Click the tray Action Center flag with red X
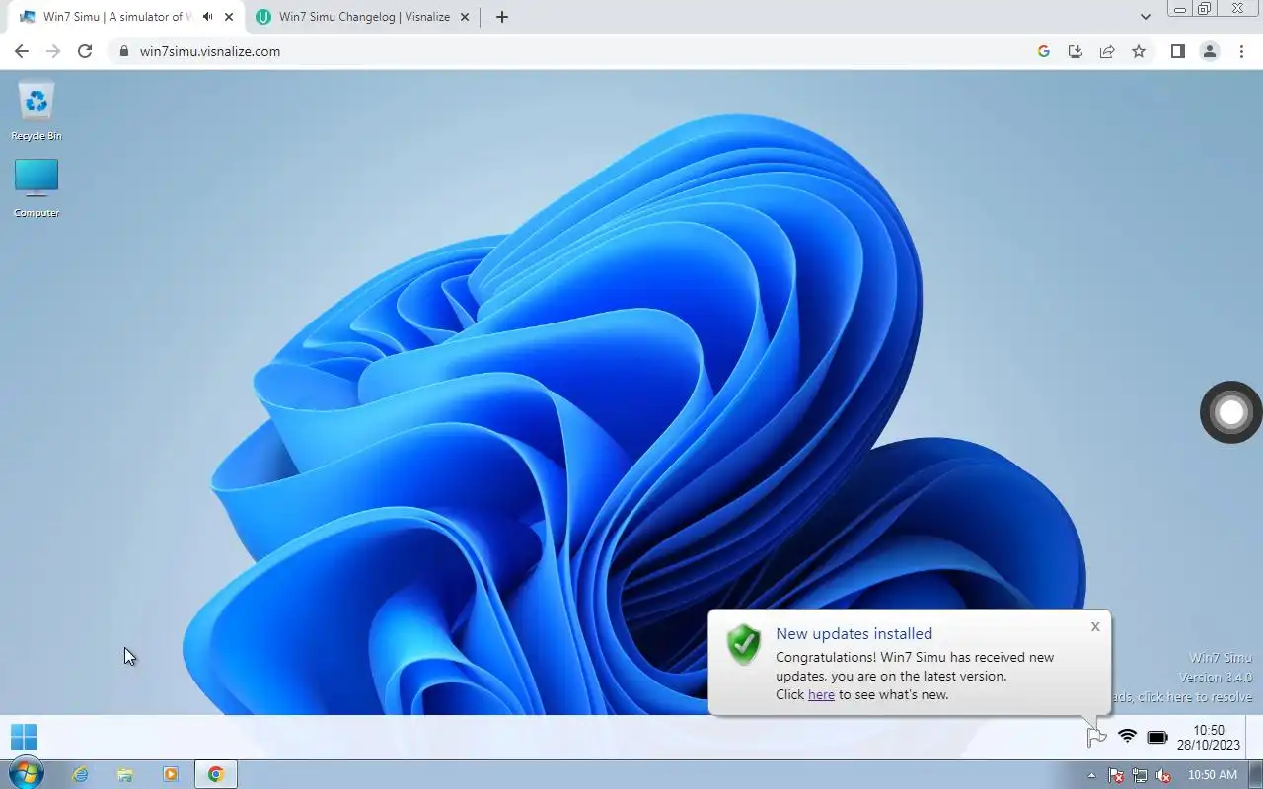1263x789 pixels. coord(1116,775)
